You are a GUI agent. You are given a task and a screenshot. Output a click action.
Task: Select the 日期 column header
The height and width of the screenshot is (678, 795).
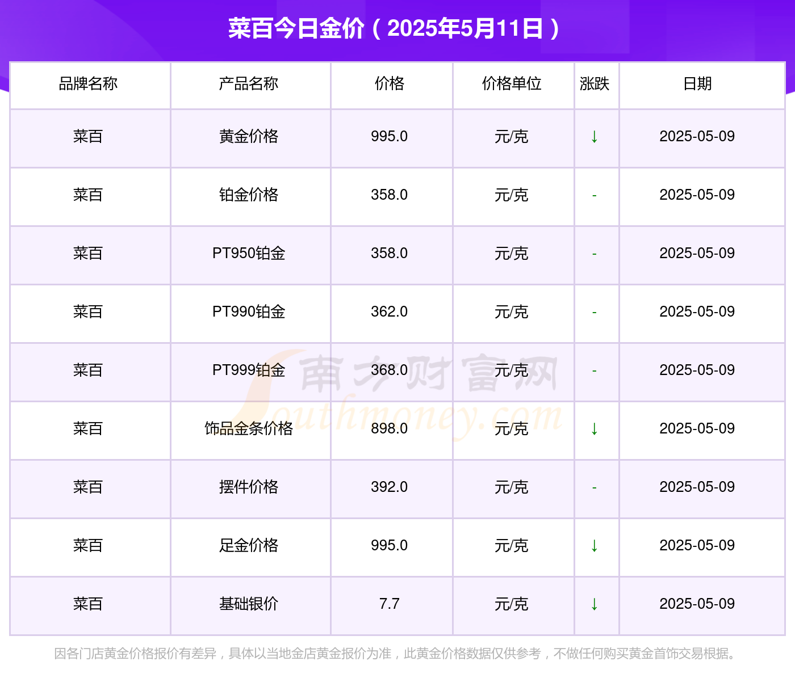tap(697, 84)
